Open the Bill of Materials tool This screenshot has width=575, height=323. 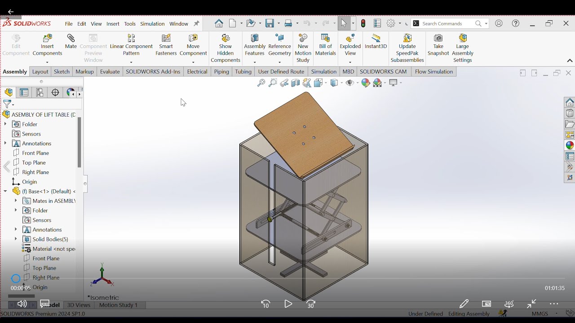coord(325,38)
